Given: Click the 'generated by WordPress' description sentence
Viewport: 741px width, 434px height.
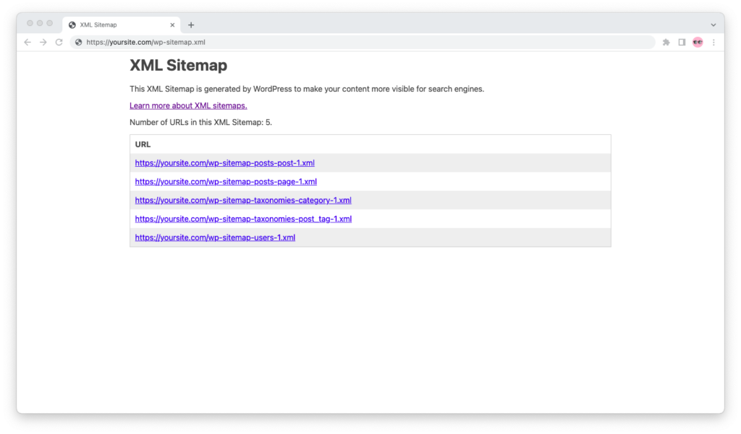Looking at the screenshot, I should point(307,89).
